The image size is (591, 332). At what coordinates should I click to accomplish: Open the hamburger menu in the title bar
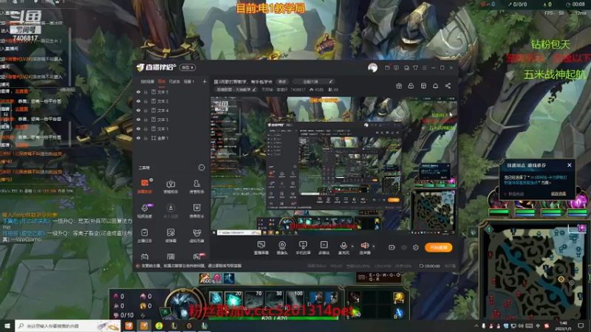point(424,68)
